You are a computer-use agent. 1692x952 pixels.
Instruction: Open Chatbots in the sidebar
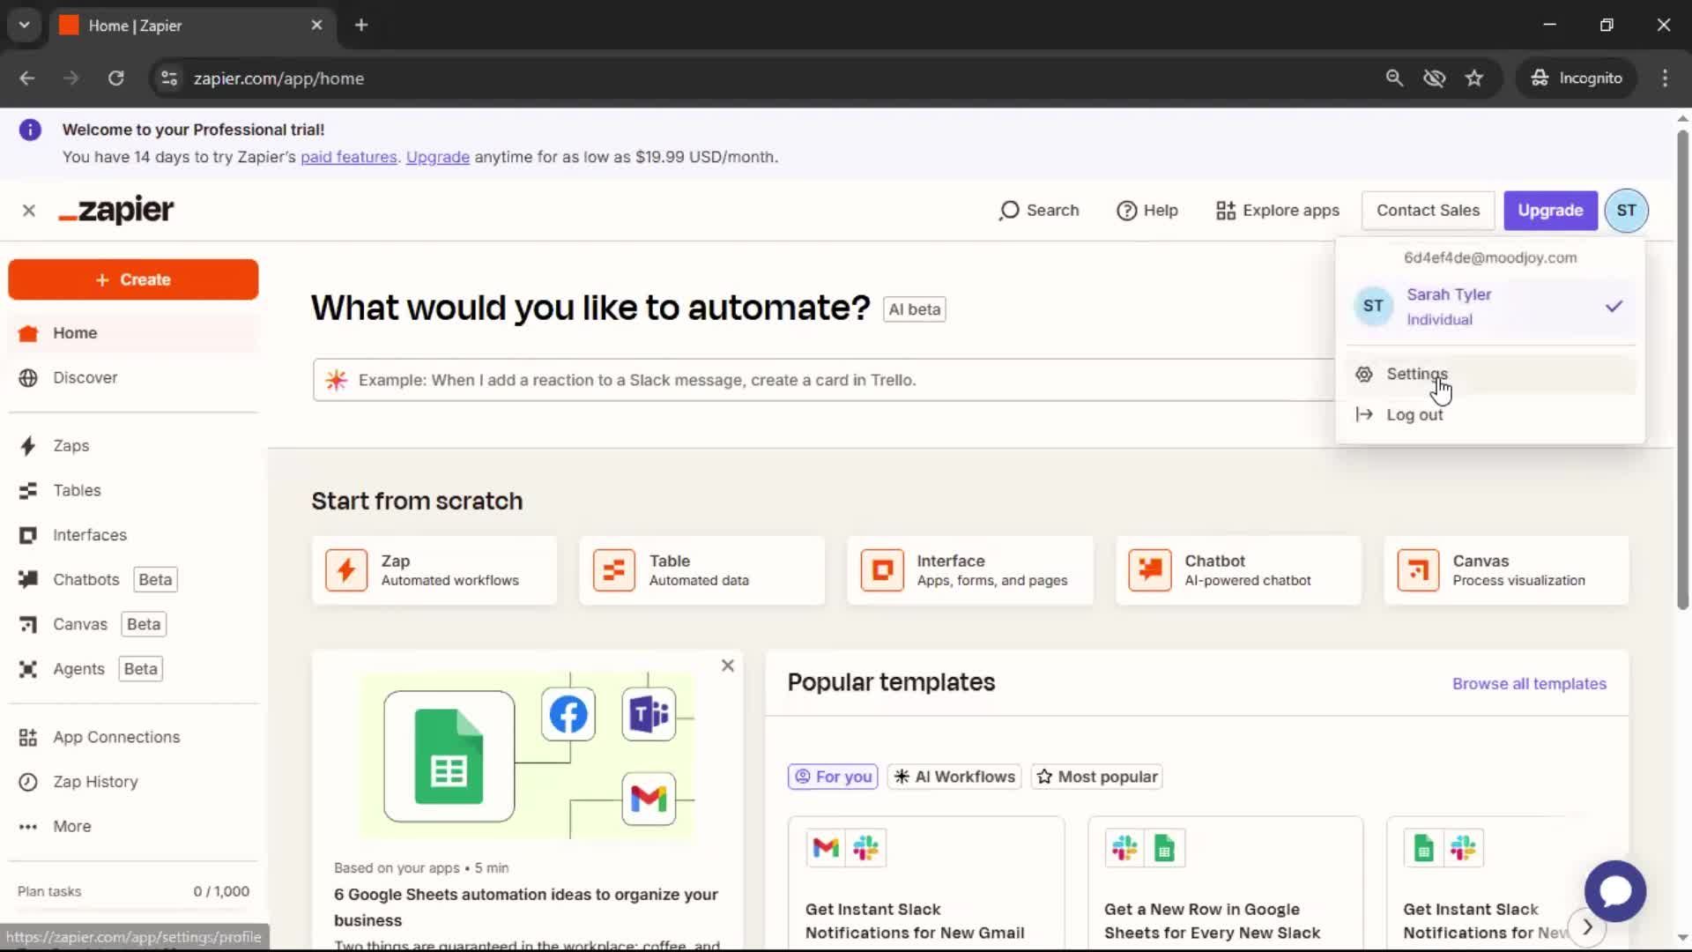tap(132, 579)
